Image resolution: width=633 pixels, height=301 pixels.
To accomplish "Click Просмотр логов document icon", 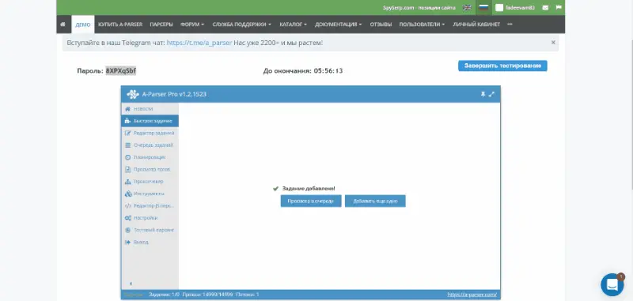I will pos(127,169).
